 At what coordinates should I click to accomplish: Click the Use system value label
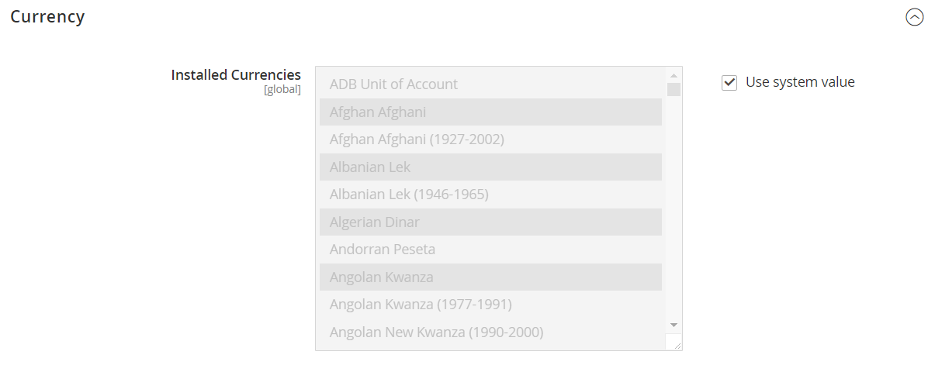(800, 82)
